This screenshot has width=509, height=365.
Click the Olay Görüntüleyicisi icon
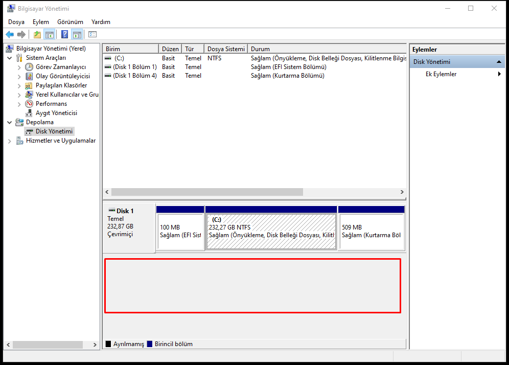29,76
